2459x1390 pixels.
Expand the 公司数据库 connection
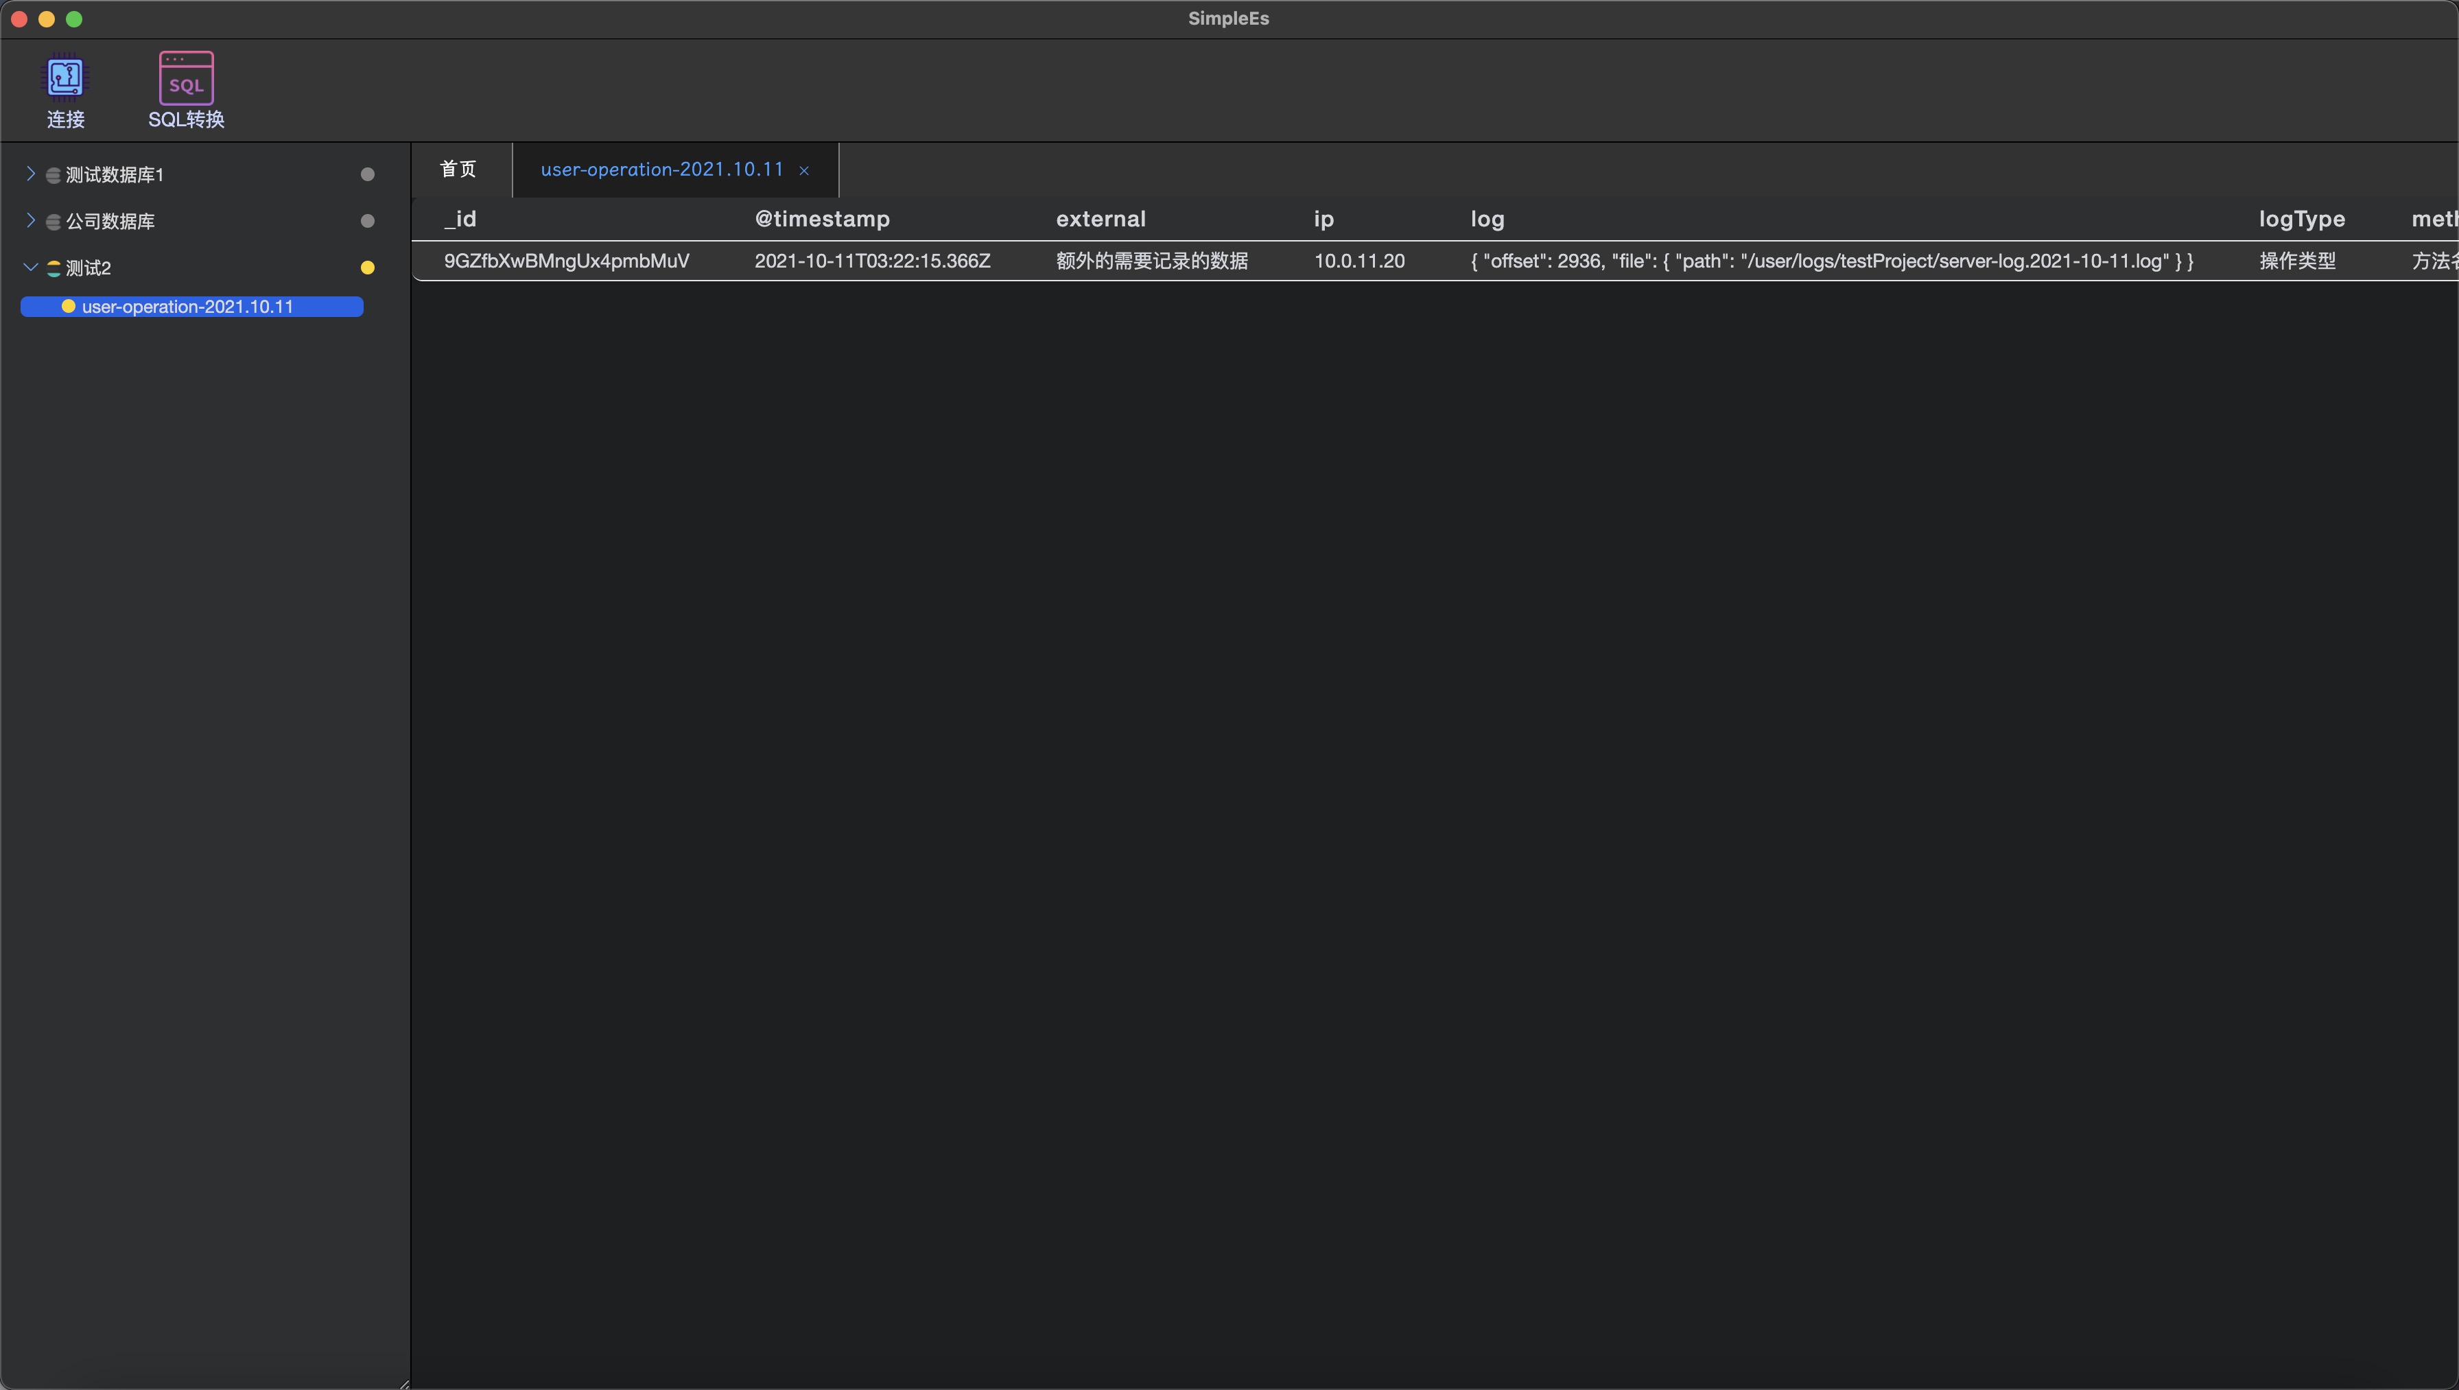(x=31, y=220)
